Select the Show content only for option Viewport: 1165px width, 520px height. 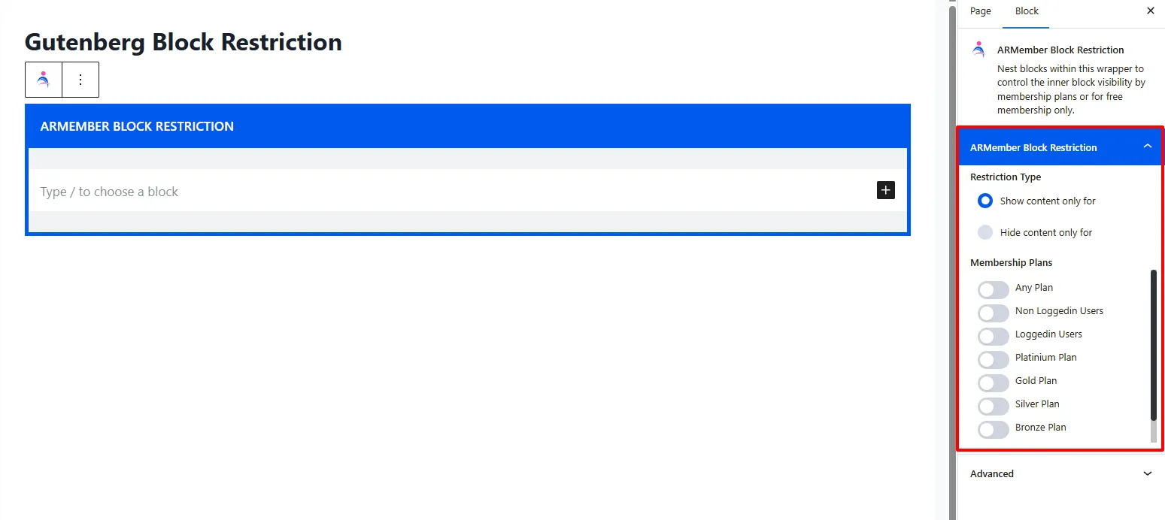click(x=985, y=201)
